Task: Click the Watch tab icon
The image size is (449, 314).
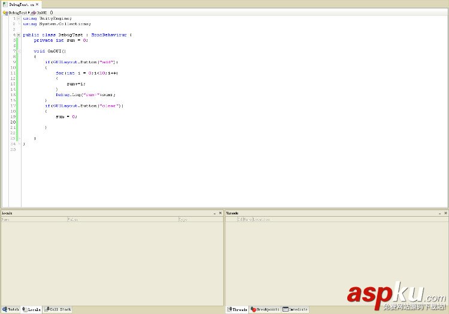Action: [5, 309]
